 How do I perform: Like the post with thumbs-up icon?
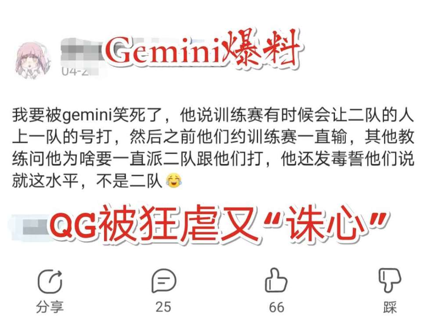click(x=276, y=280)
